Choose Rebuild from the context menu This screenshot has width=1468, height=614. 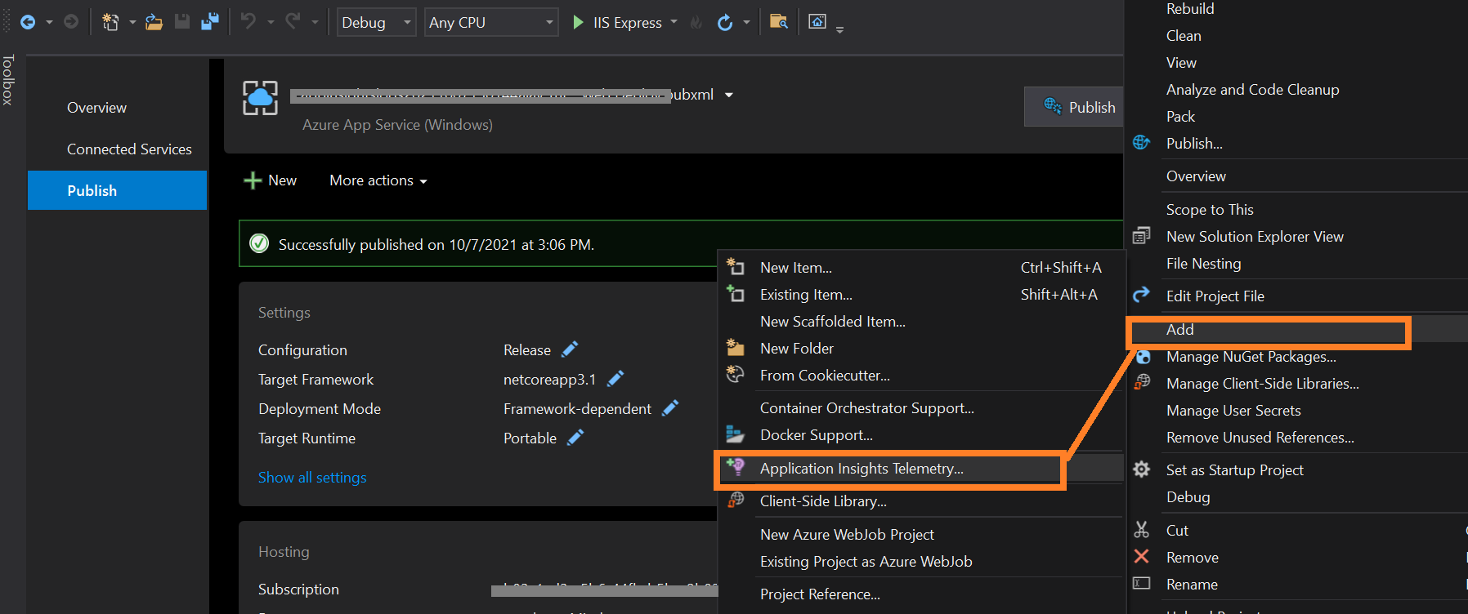tap(1190, 9)
